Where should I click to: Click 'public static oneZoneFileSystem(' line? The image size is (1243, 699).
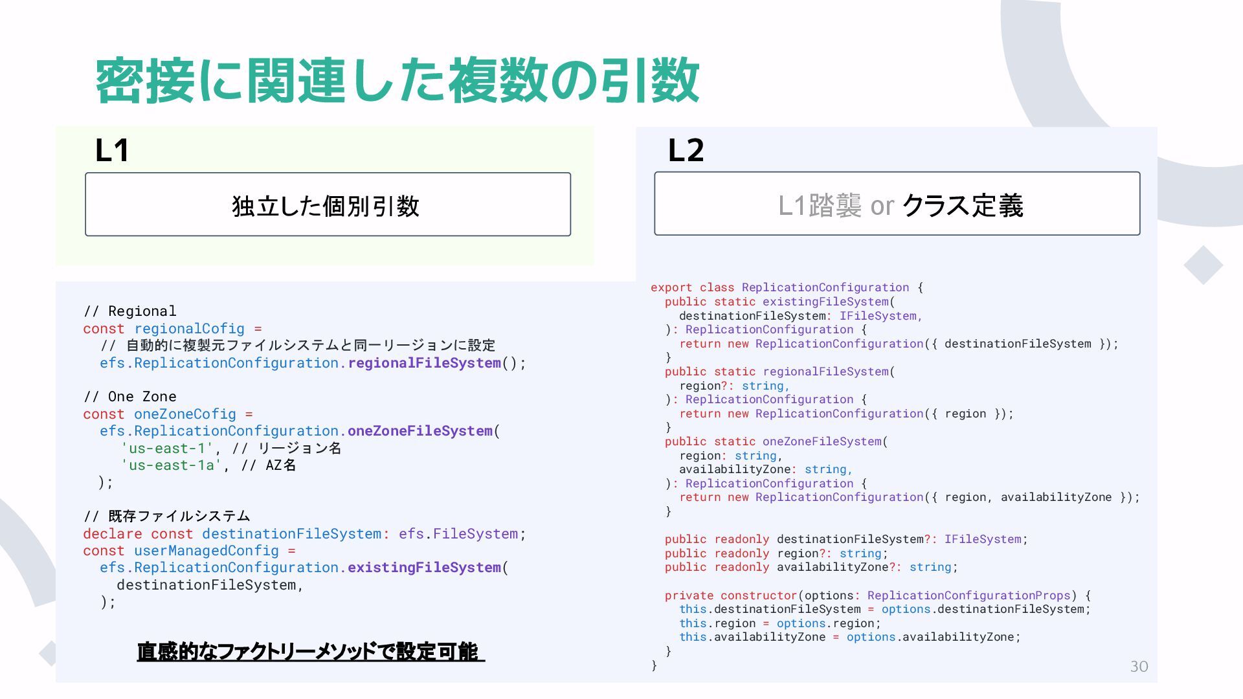(x=776, y=441)
